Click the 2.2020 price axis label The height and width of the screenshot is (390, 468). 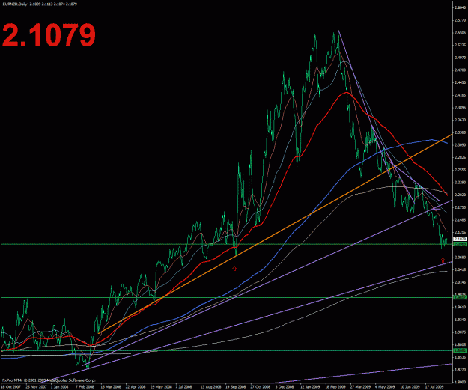pos(461,195)
